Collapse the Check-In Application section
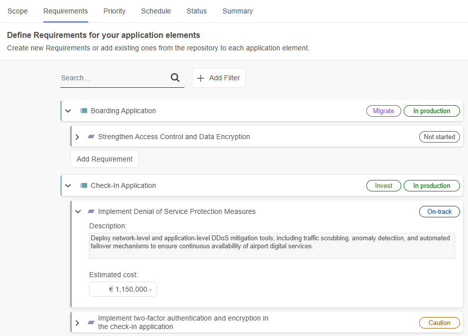468x336 pixels. pos(68,185)
